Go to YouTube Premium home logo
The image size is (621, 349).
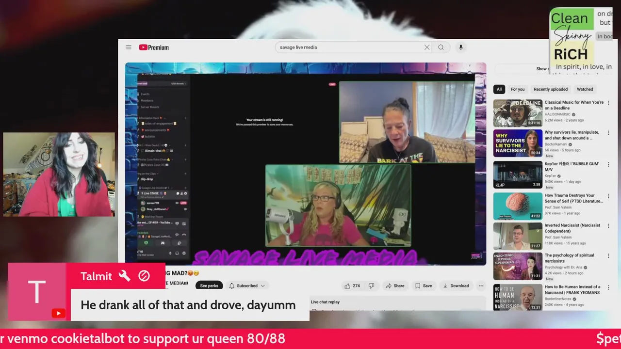154,48
